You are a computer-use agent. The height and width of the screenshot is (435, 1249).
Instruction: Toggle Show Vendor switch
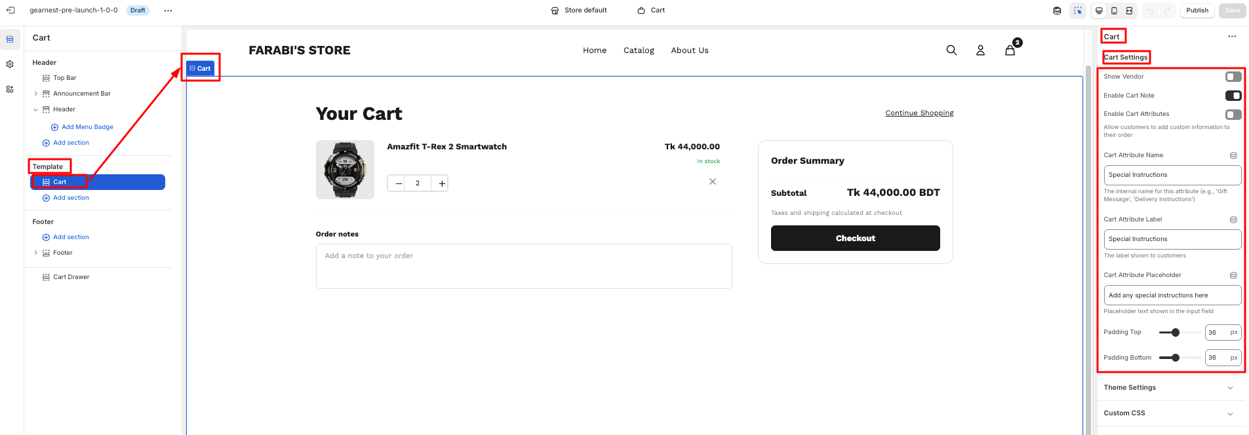point(1233,77)
